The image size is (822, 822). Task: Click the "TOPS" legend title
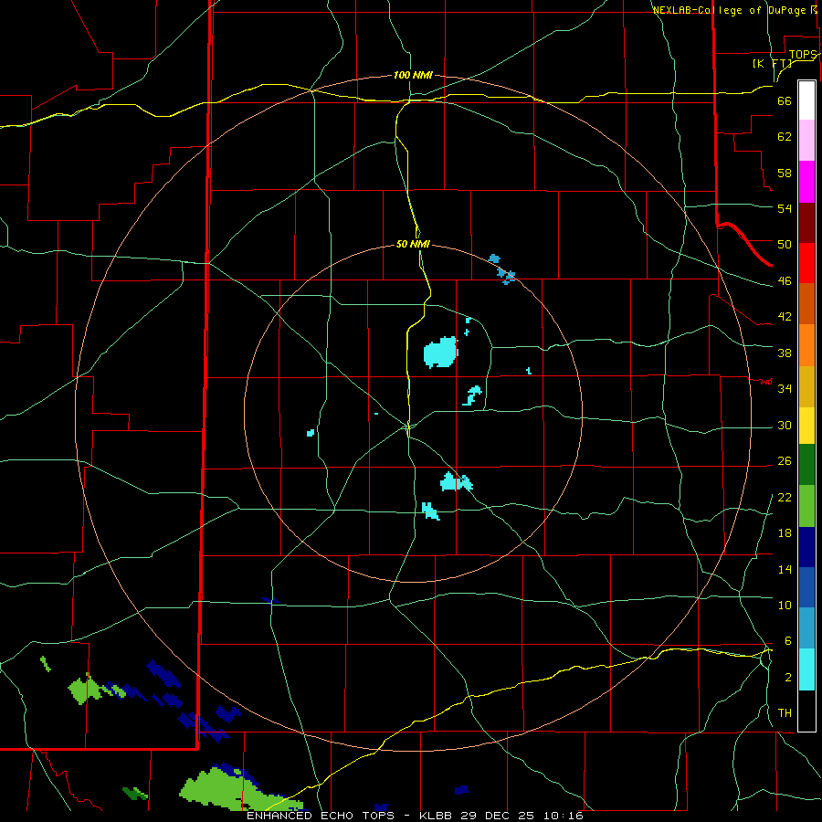[x=803, y=55]
